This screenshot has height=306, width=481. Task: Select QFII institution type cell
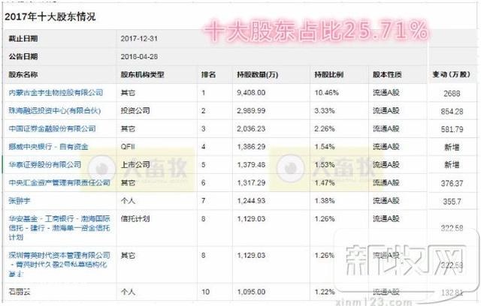tap(128, 146)
